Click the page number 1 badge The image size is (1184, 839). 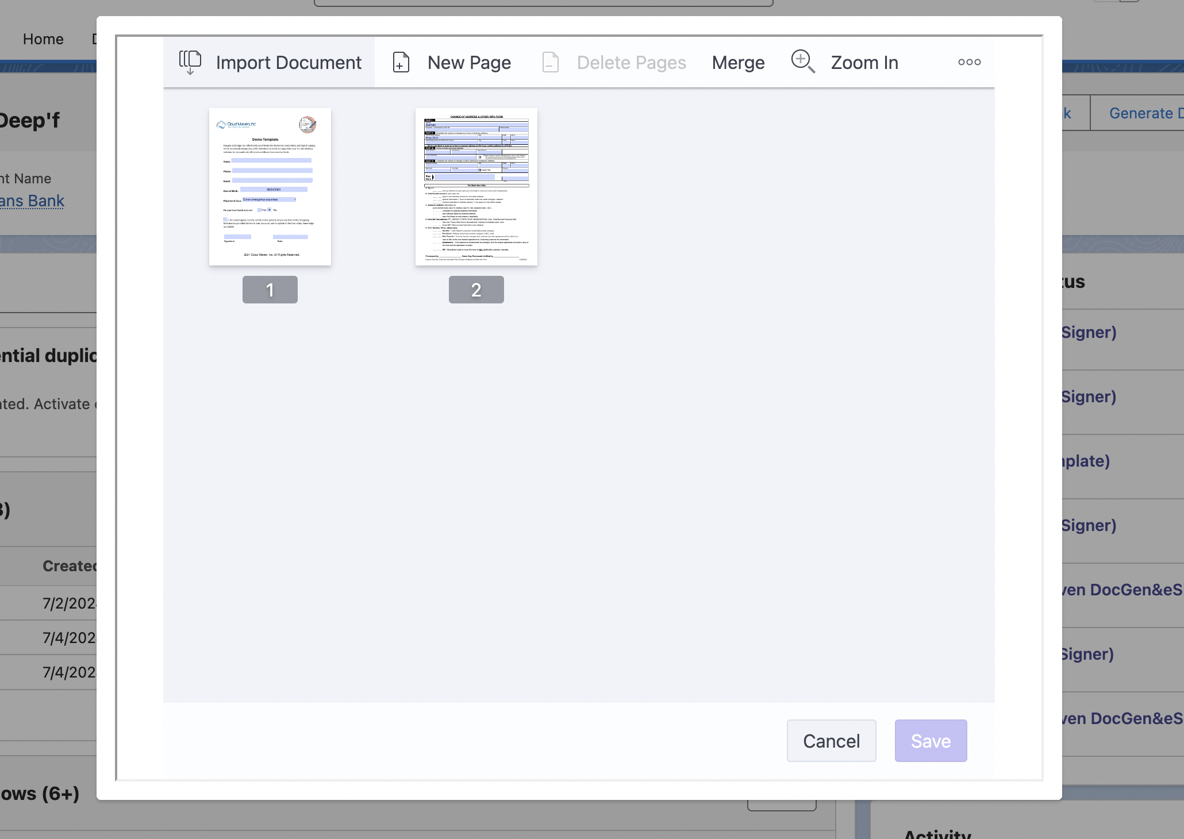270,290
